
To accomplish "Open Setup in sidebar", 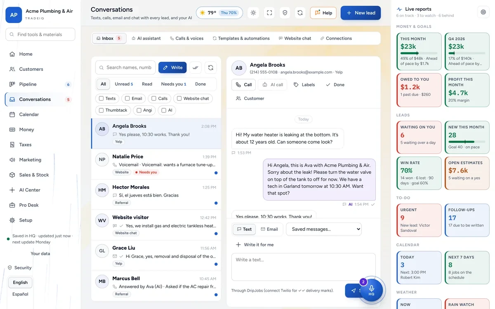I will [40, 220].
